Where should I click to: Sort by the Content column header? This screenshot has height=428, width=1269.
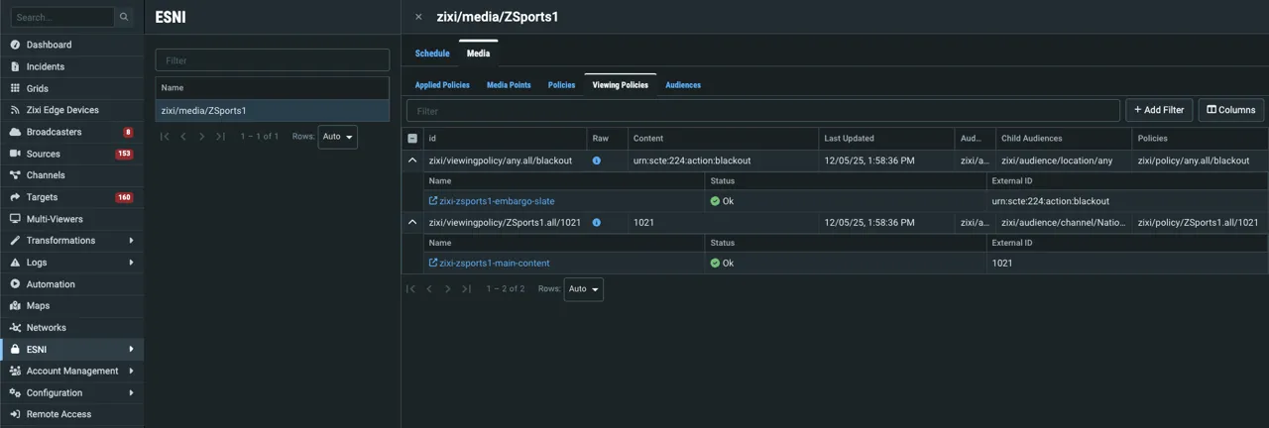click(723, 139)
